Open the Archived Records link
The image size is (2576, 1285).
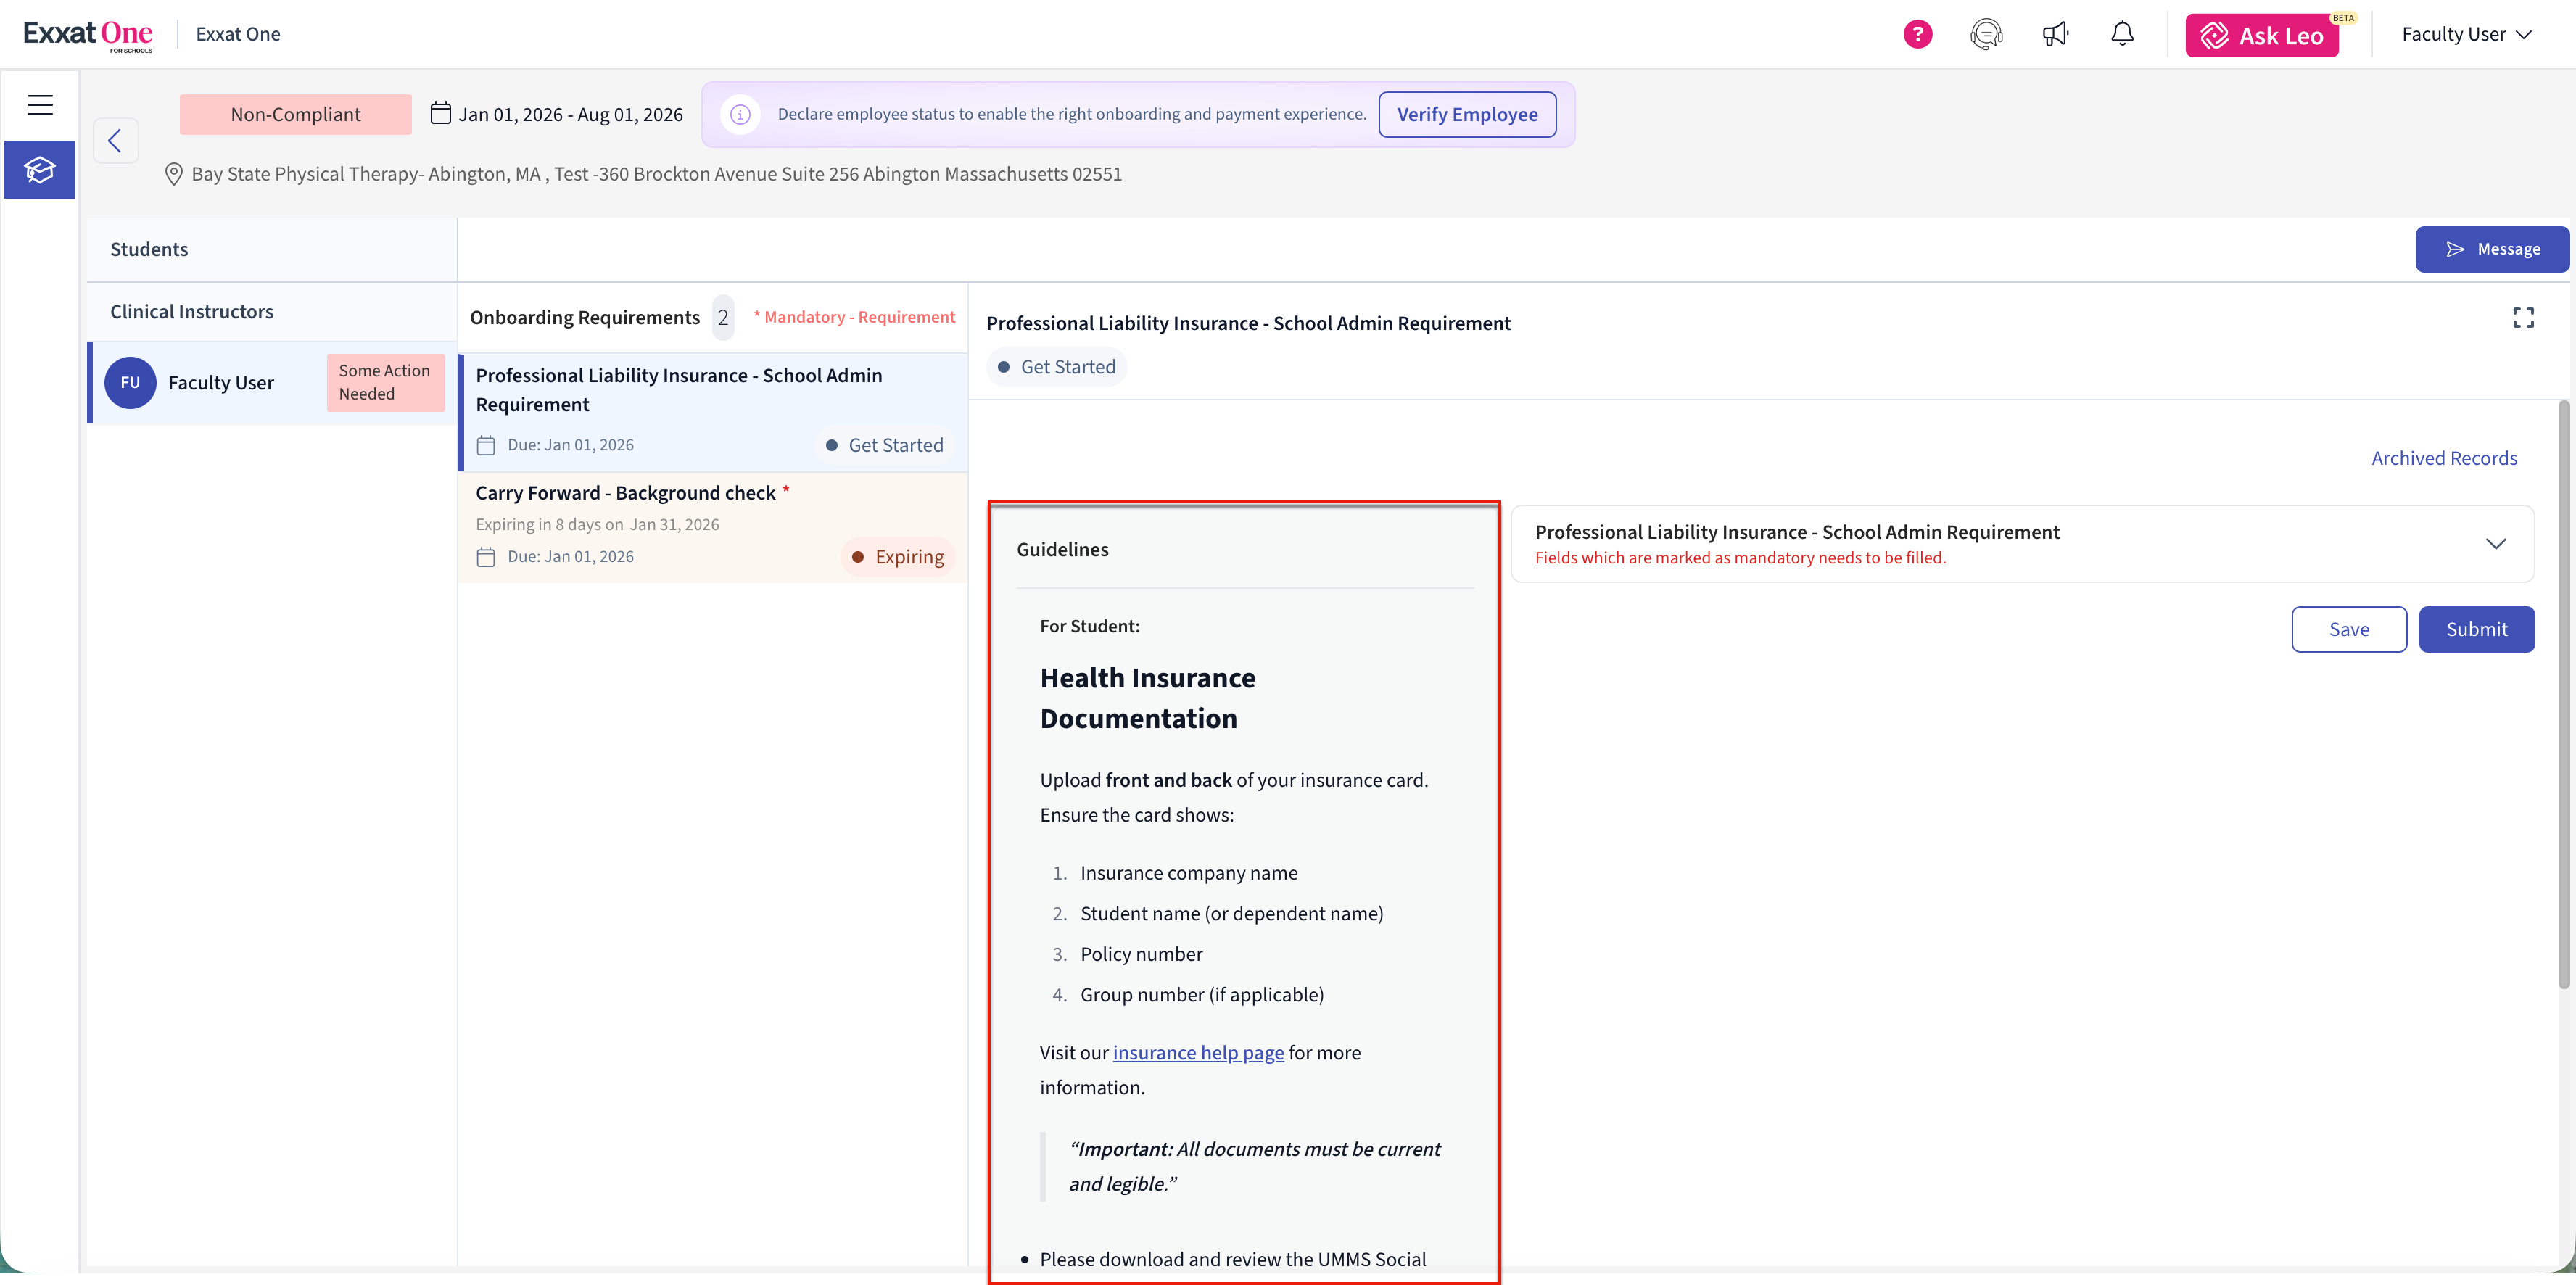click(2444, 458)
